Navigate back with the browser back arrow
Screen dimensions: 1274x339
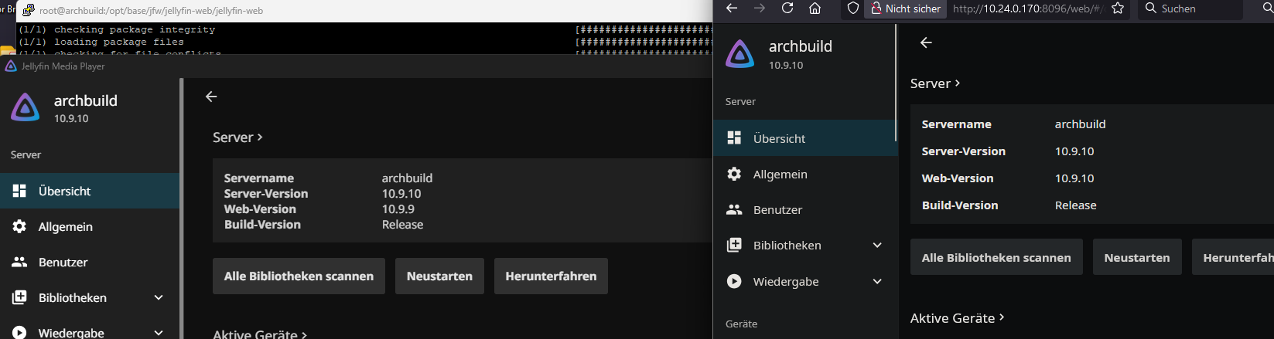click(732, 8)
